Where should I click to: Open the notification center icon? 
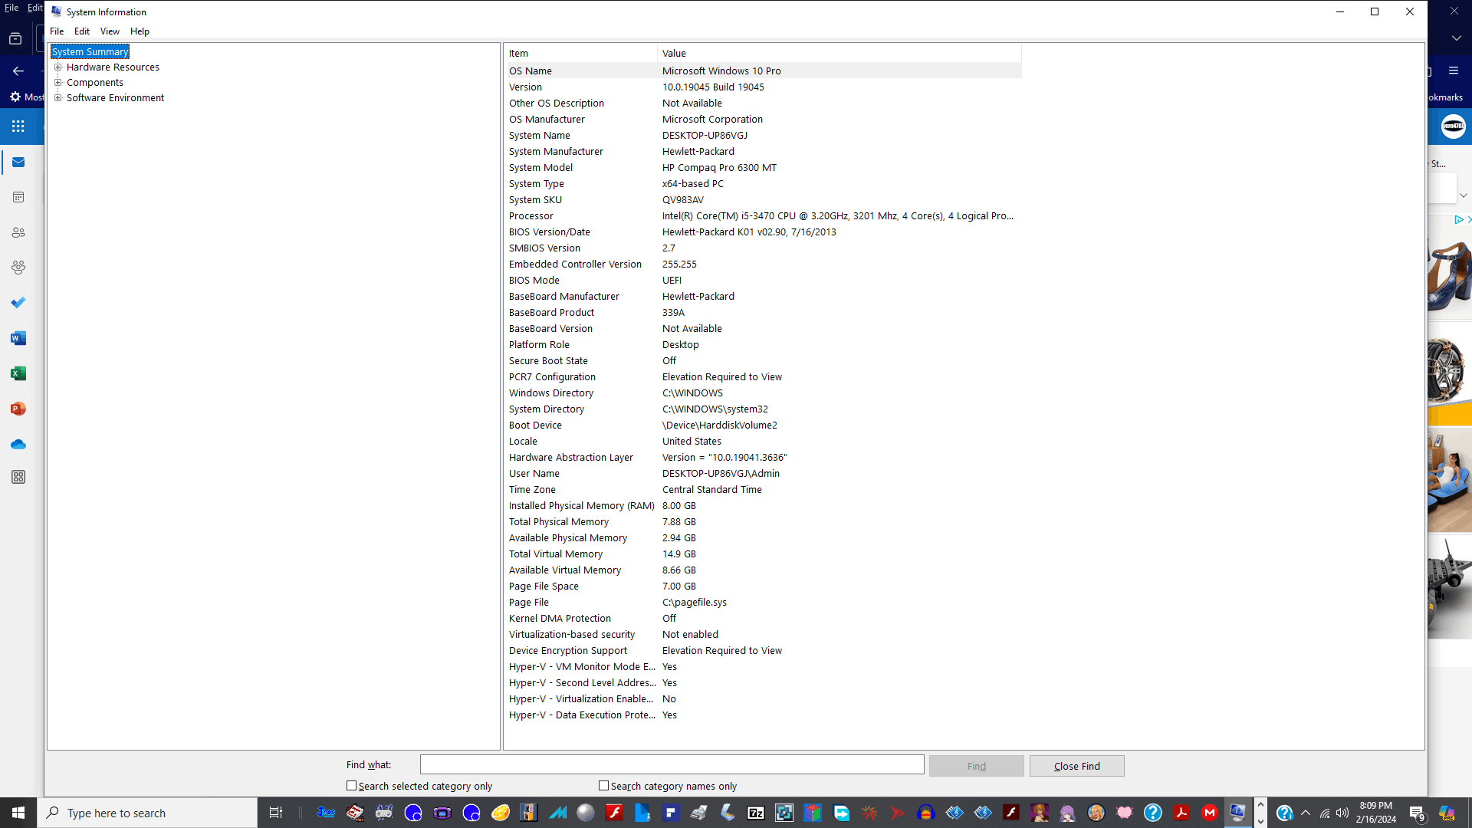click(1417, 813)
